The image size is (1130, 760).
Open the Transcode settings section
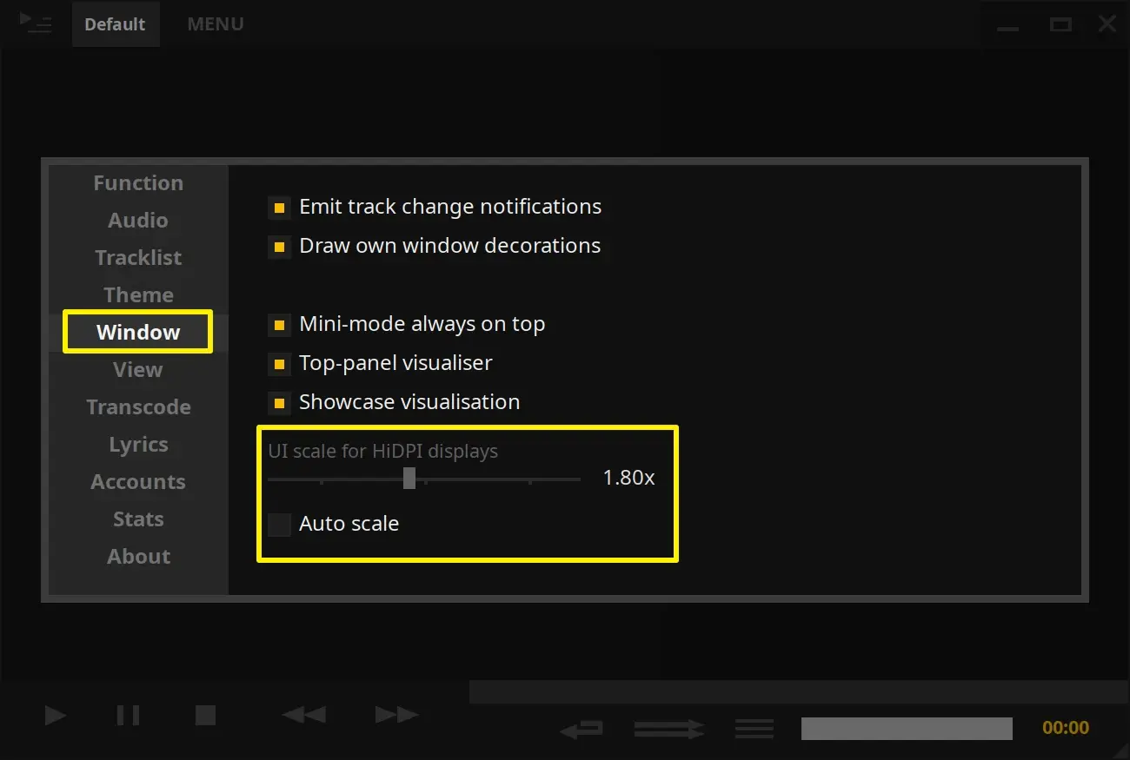click(138, 407)
